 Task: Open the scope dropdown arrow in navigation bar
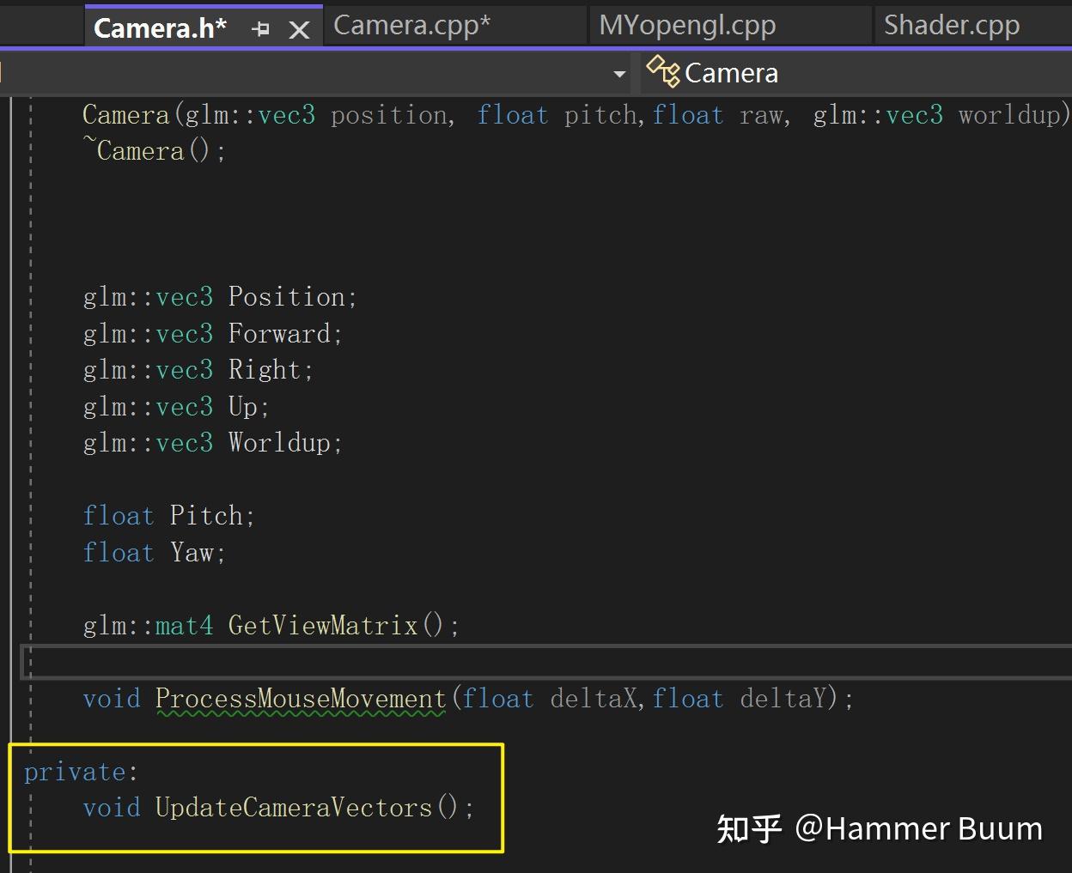[619, 74]
